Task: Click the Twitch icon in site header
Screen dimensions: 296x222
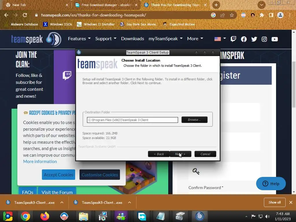Action: pyautogui.click(x=233, y=39)
